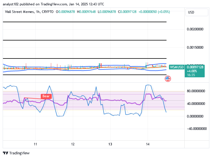Click the current price label 0.00097128
Screen dimensions: 212x158
click(x=195, y=67)
